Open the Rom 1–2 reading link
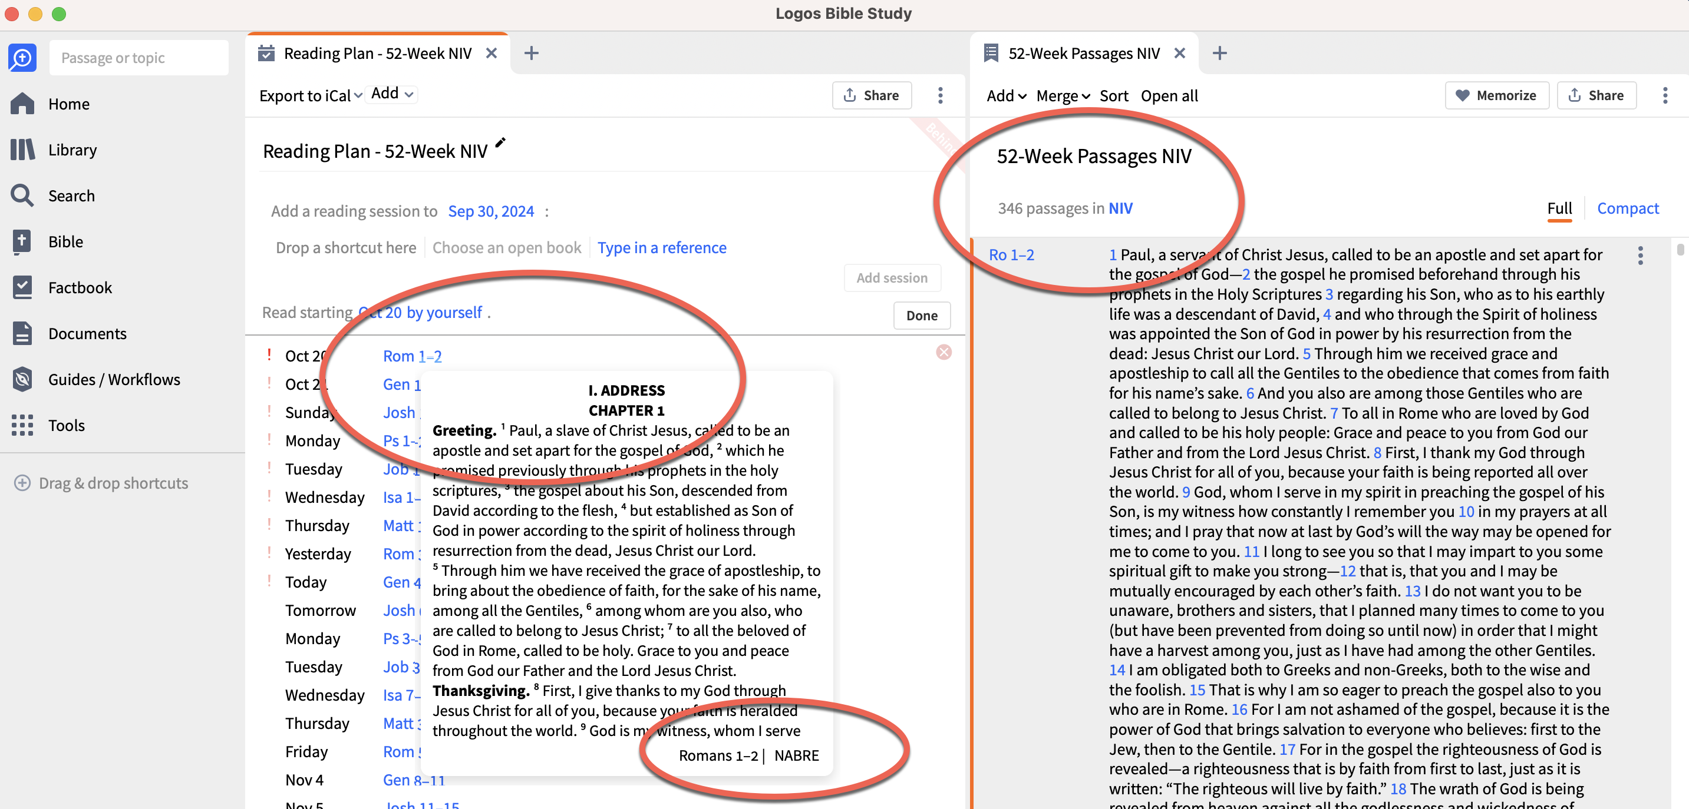Screen dimensions: 1689x809 412,356
